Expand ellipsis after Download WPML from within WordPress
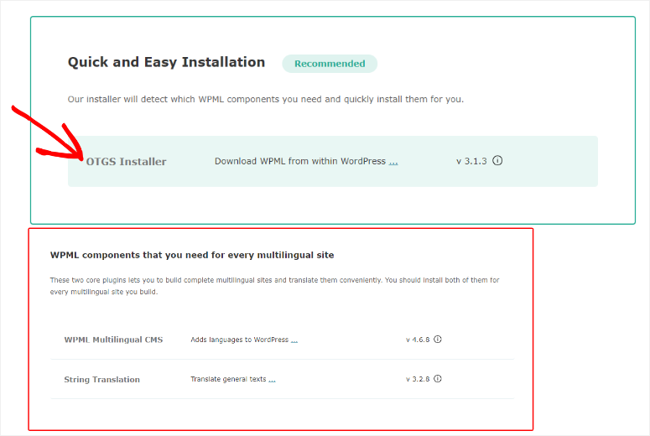Screen dimensions: 650x436 click(x=393, y=162)
